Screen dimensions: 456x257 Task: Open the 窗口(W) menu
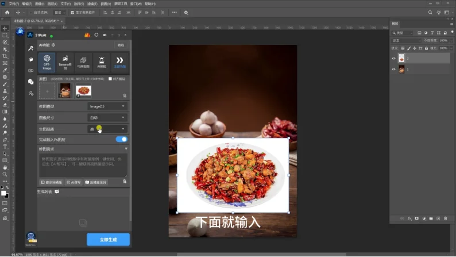[x=136, y=4]
